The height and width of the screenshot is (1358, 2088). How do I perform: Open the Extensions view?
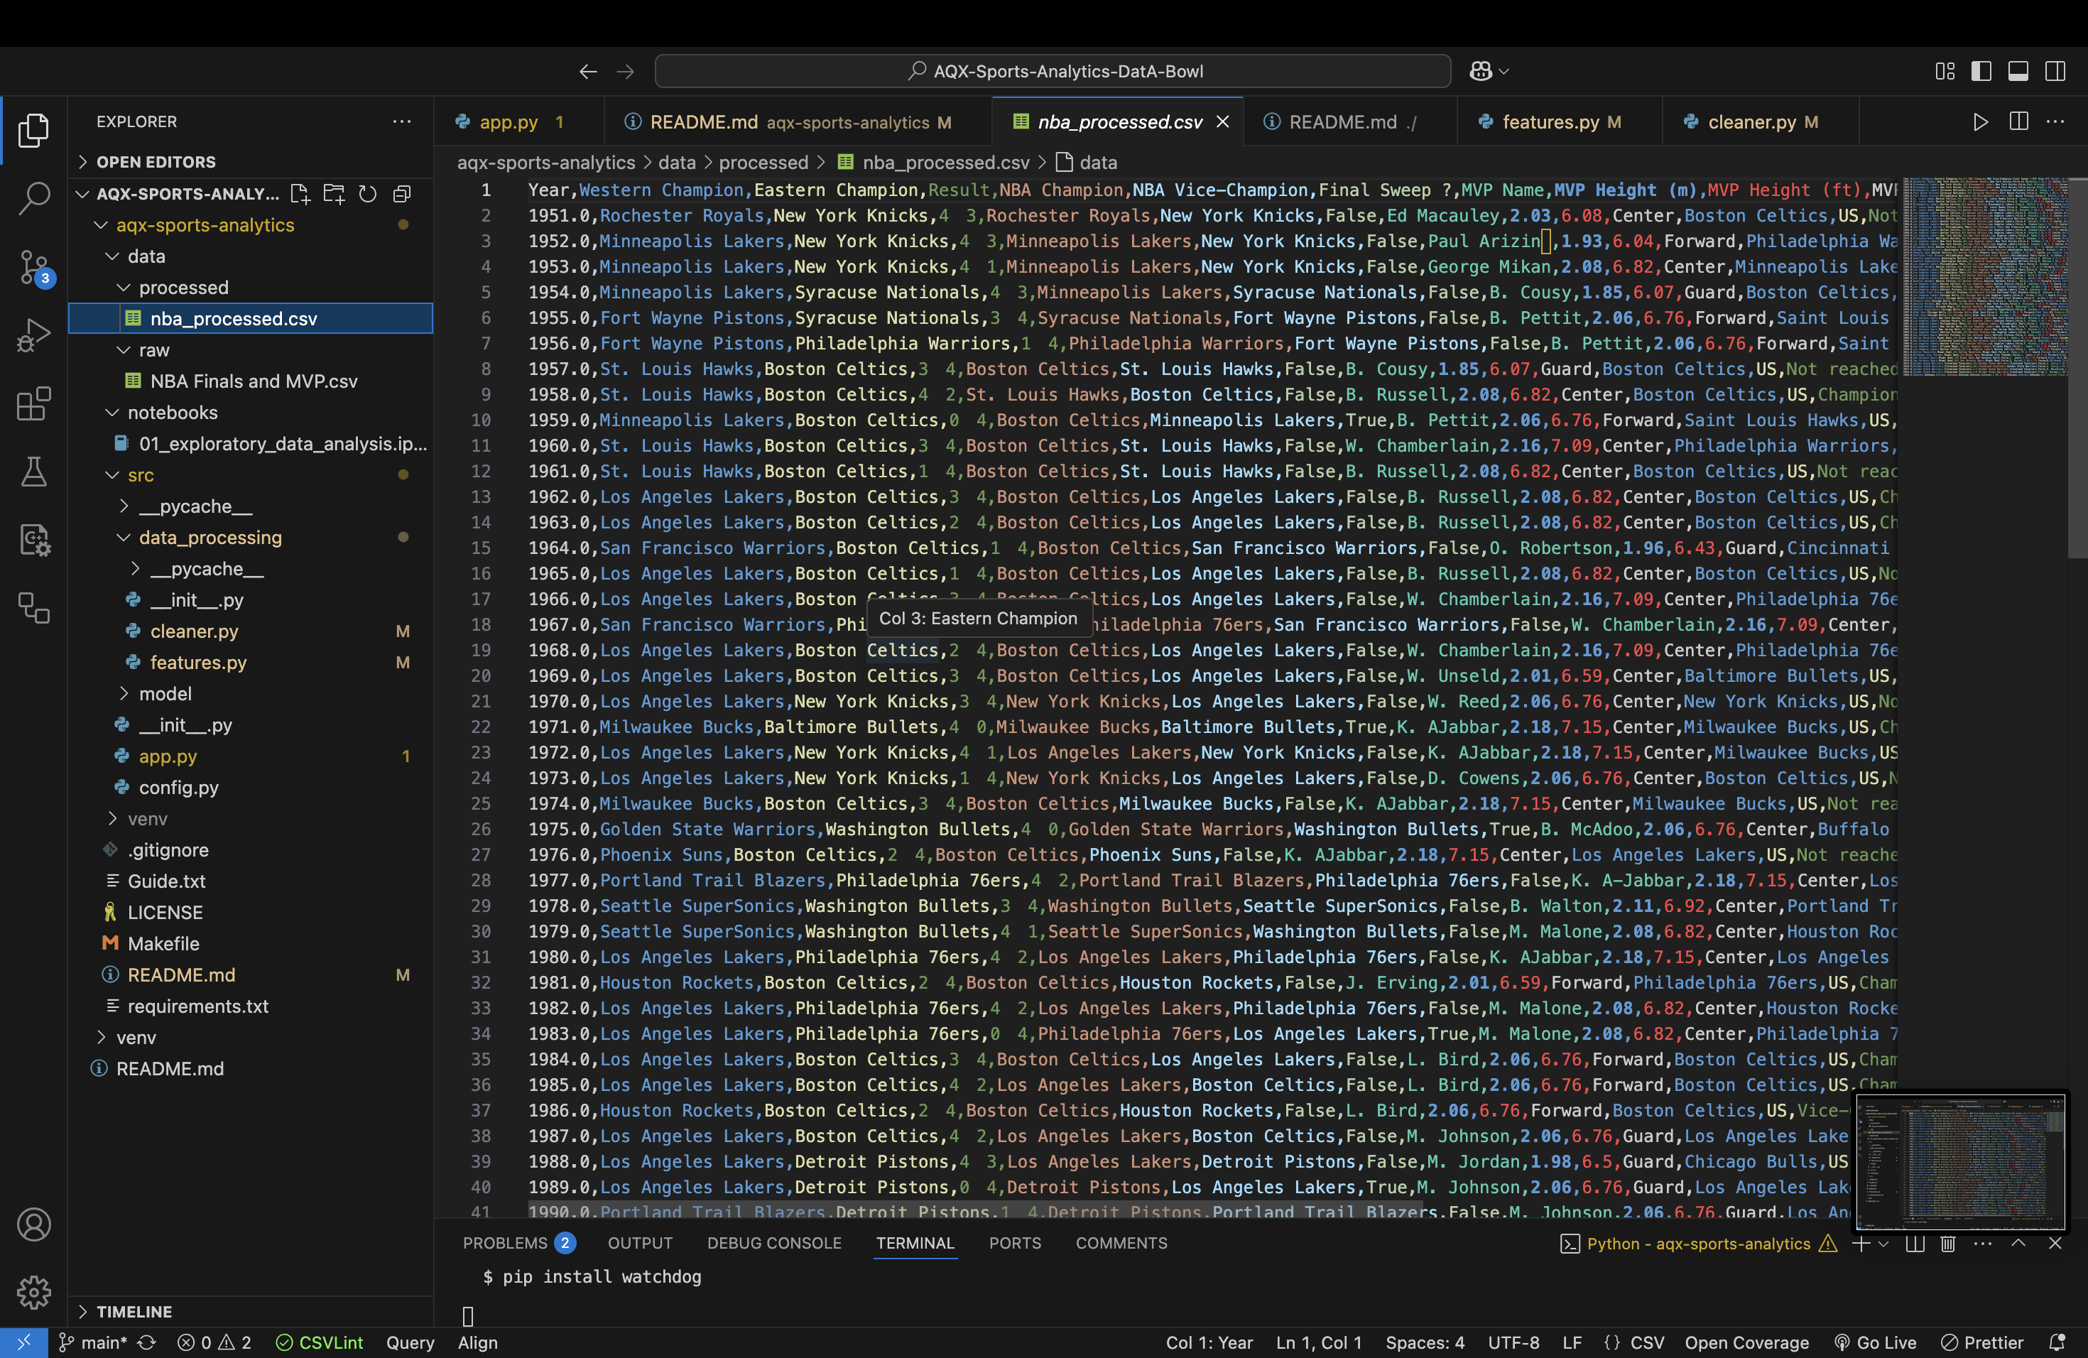click(x=33, y=403)
